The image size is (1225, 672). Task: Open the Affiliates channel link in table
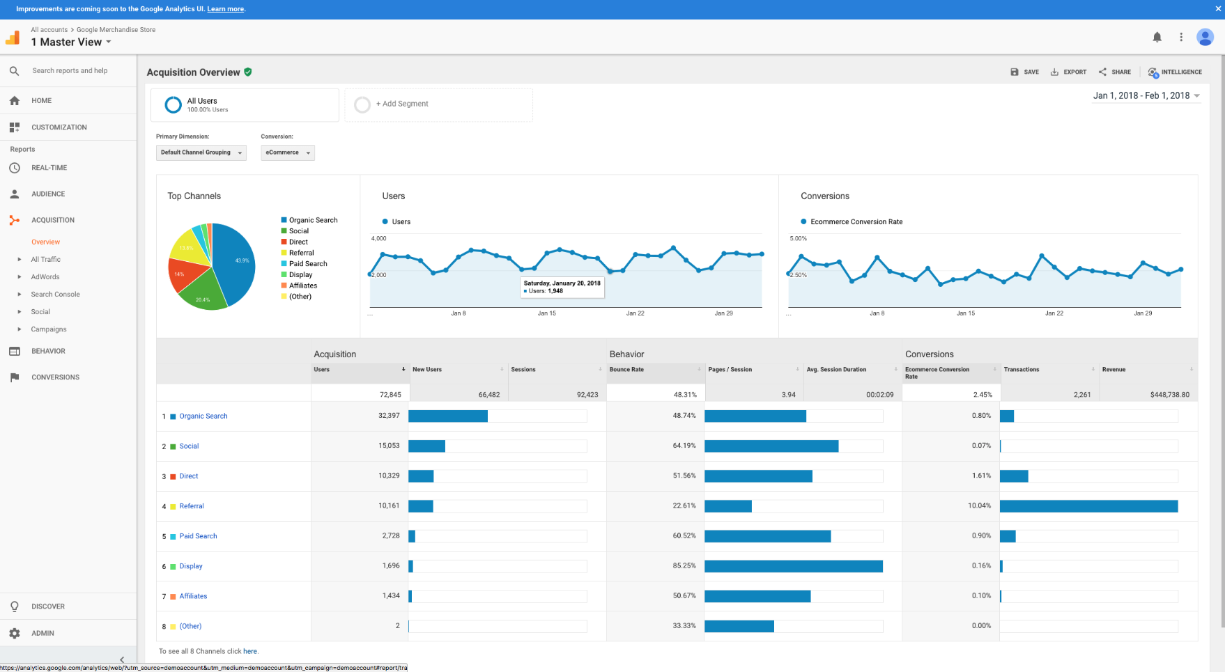[x=193, y=596]
